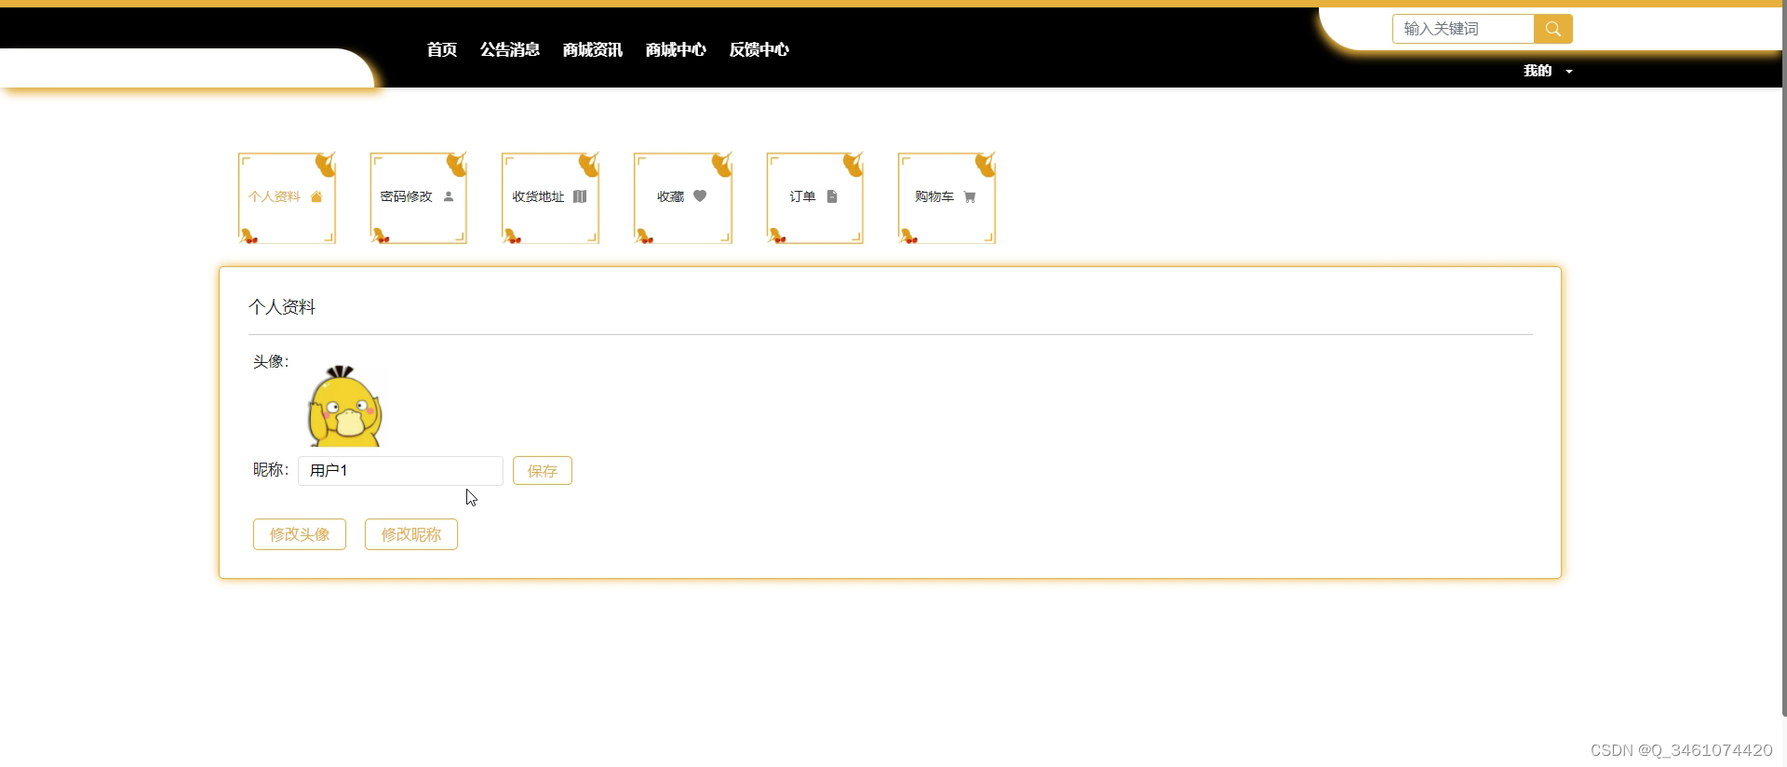Click the 头像: label
1787x767 pixels.
(271, 361)
